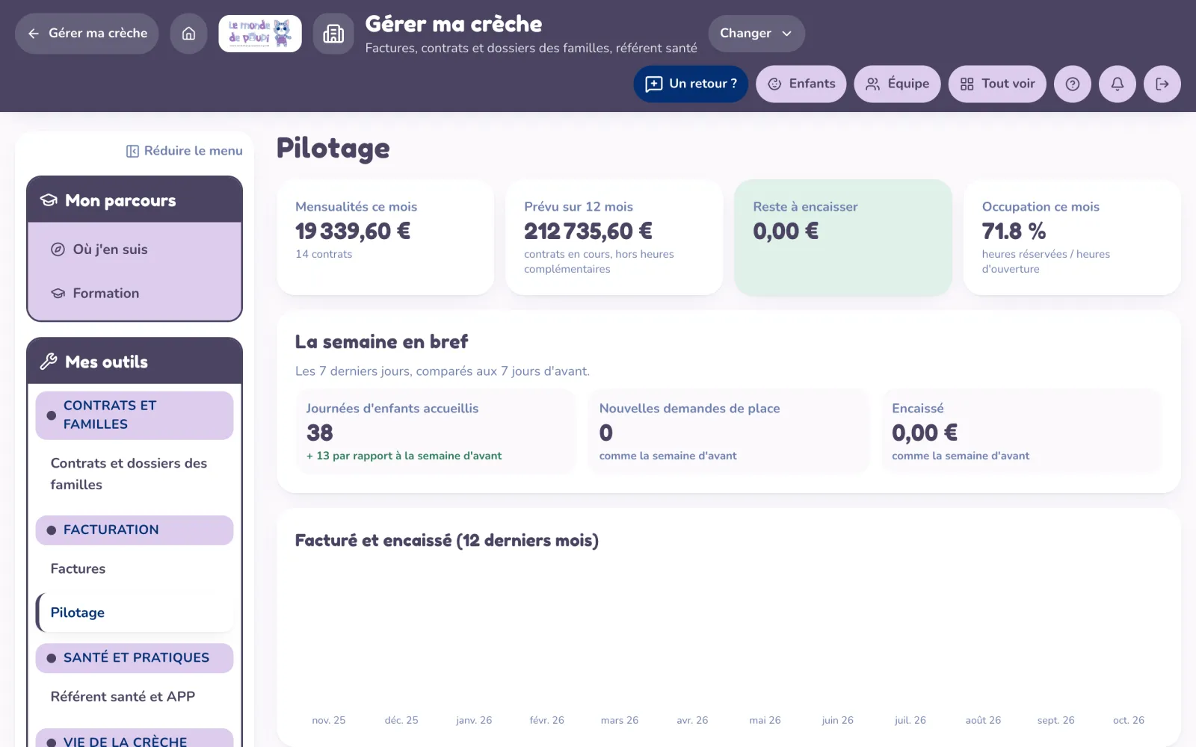
Task: Click the Tout voir button
Action: pos(997,84)
